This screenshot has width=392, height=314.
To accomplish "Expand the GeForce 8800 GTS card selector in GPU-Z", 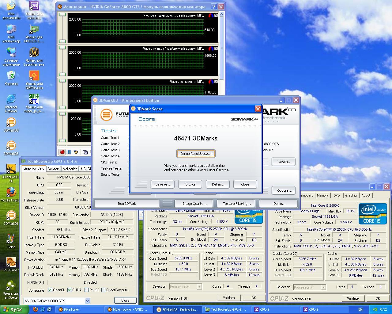I will pyautogui.click(x=87, y=301).
